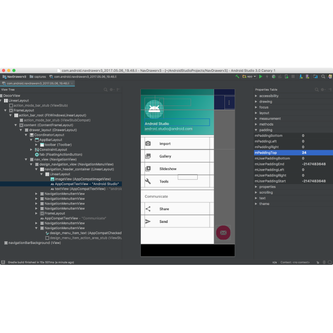This screenshot has width=333, height=333.
Task: Run the app with the green play icon
Action: pos(261,77)
